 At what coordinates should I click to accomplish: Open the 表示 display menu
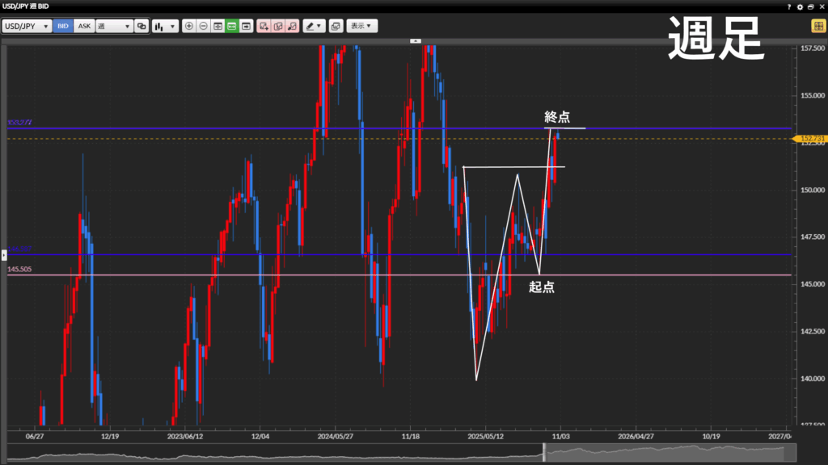pos(361,26)
